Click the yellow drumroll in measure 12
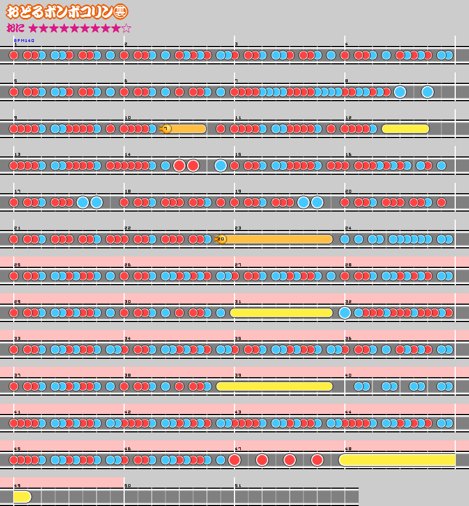 (405, 129)
